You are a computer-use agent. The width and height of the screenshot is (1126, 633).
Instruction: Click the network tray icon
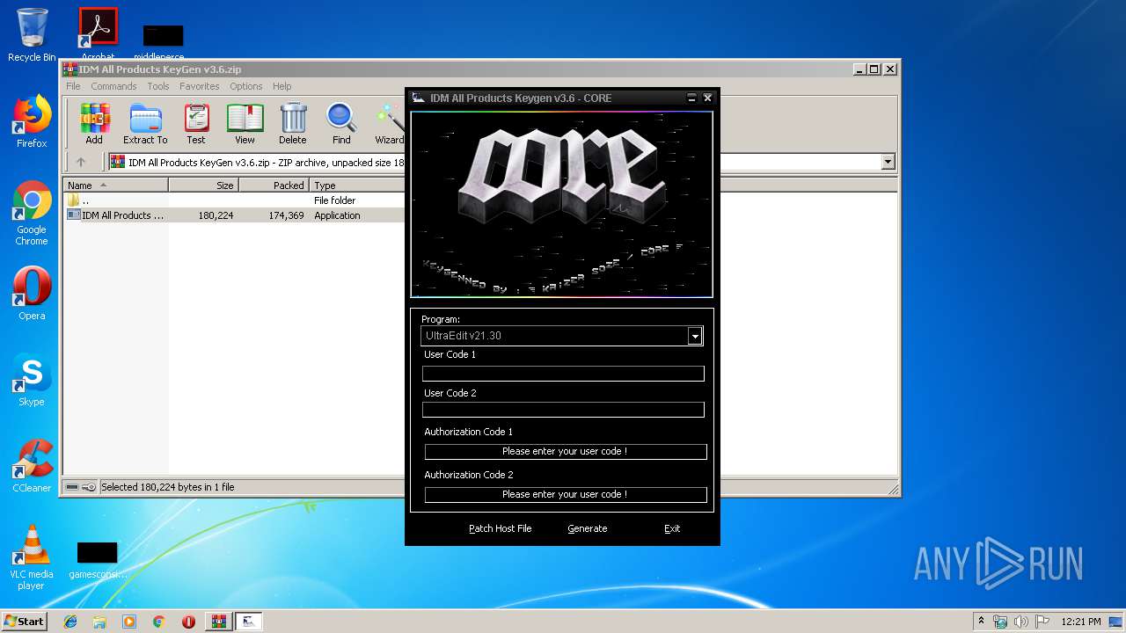[x=1000, y=622]
